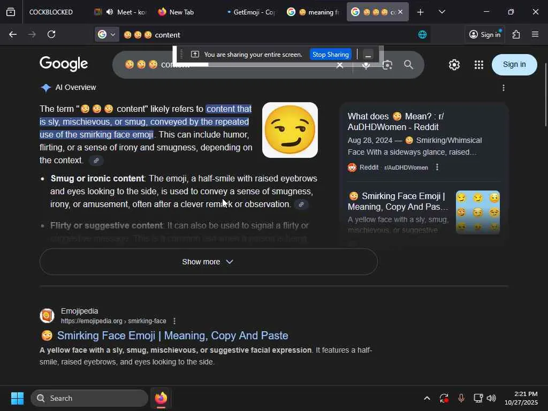548x411 pixels.
Task: Click the Emojipedia site name
Action: [x=79, y=311]
